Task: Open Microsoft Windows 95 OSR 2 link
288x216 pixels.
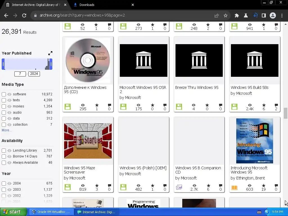Action: [143, 90]
